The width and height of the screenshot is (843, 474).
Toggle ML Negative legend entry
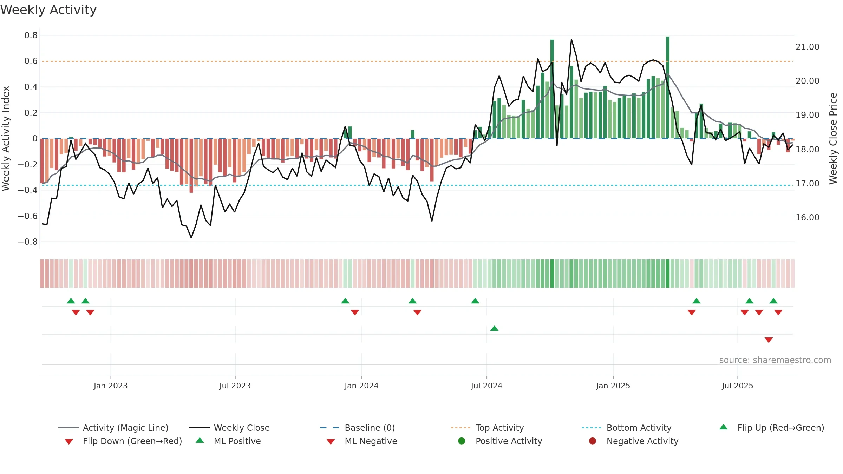tap(362, 441)
